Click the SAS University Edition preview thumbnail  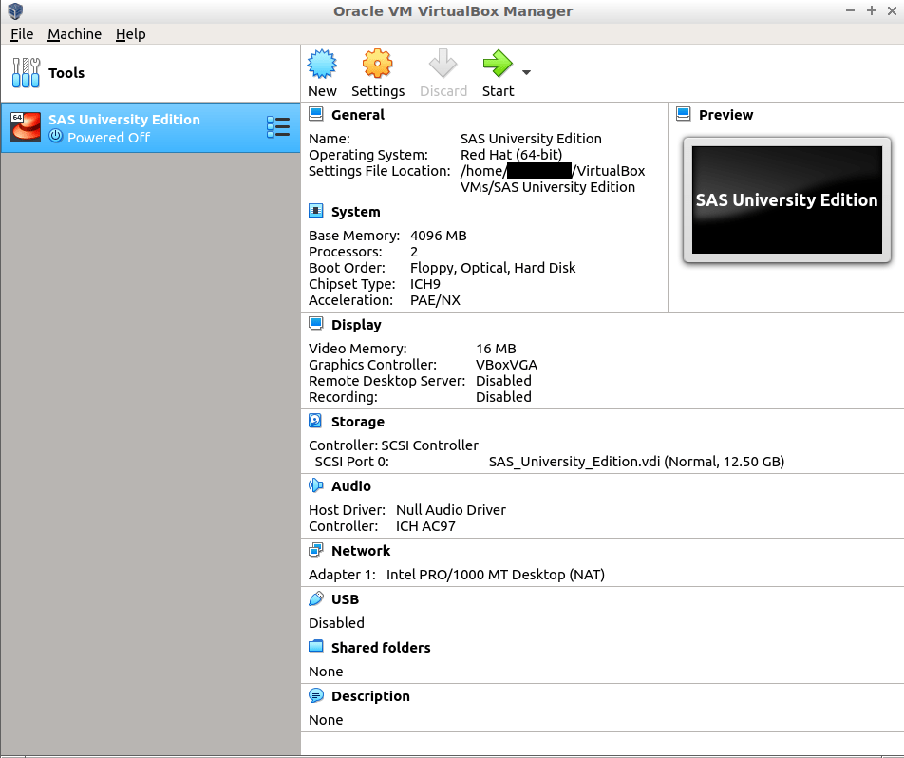pyautogui.click(x=786, y=199)
